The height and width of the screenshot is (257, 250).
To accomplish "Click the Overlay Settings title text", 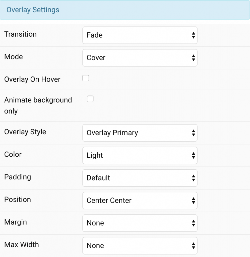I will point(33,10).
